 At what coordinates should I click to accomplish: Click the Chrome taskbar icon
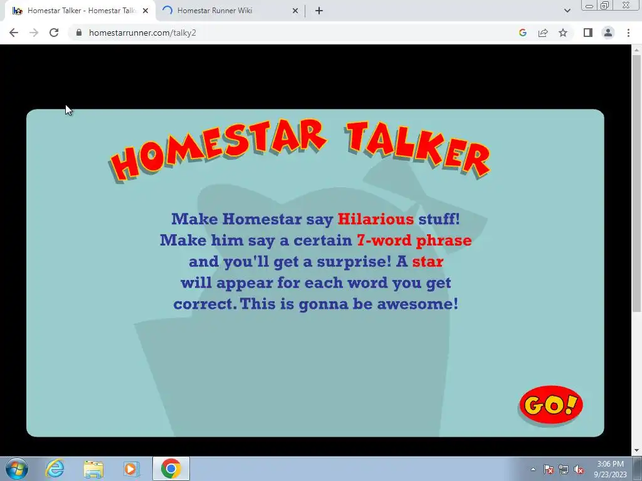171,468
